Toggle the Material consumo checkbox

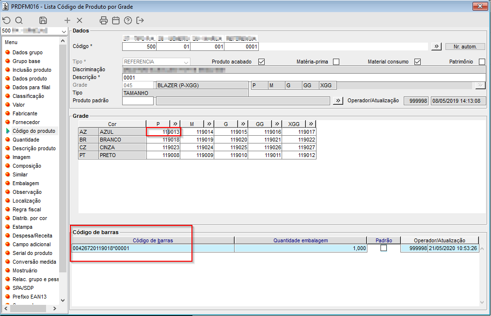pyautogui.click(x=417, y=62)
